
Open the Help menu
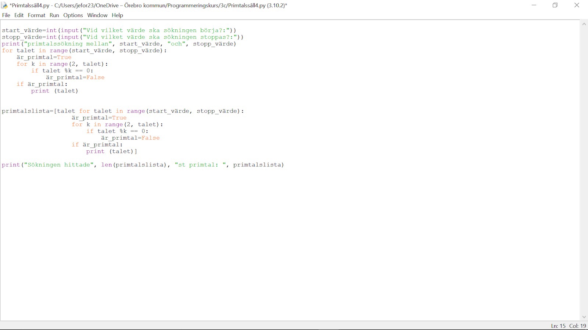(x=117, y=15)
